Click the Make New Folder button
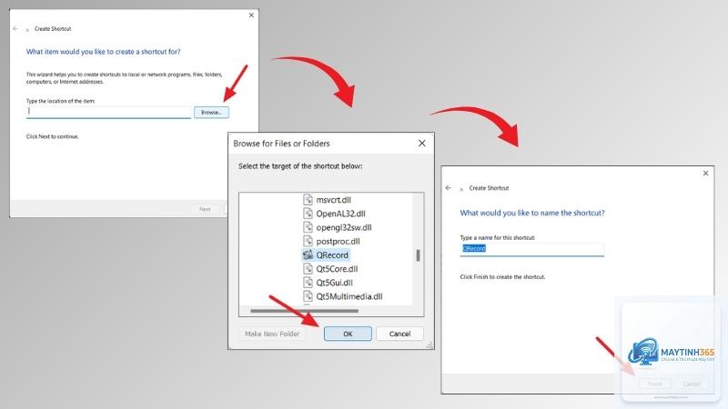728x409 pixels. pyautogui.click(x=272, y=334)
